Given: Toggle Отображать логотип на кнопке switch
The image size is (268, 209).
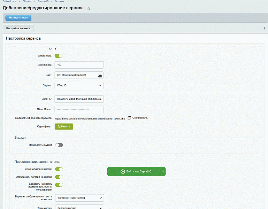Looking at the screenshot, I should point(59,177).
